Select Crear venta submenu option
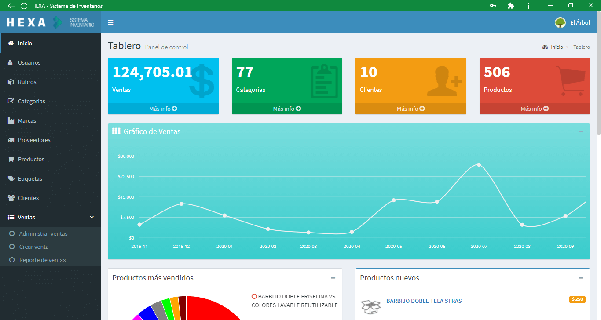This screenshot has height=320, width=601. tap(34, 247)
